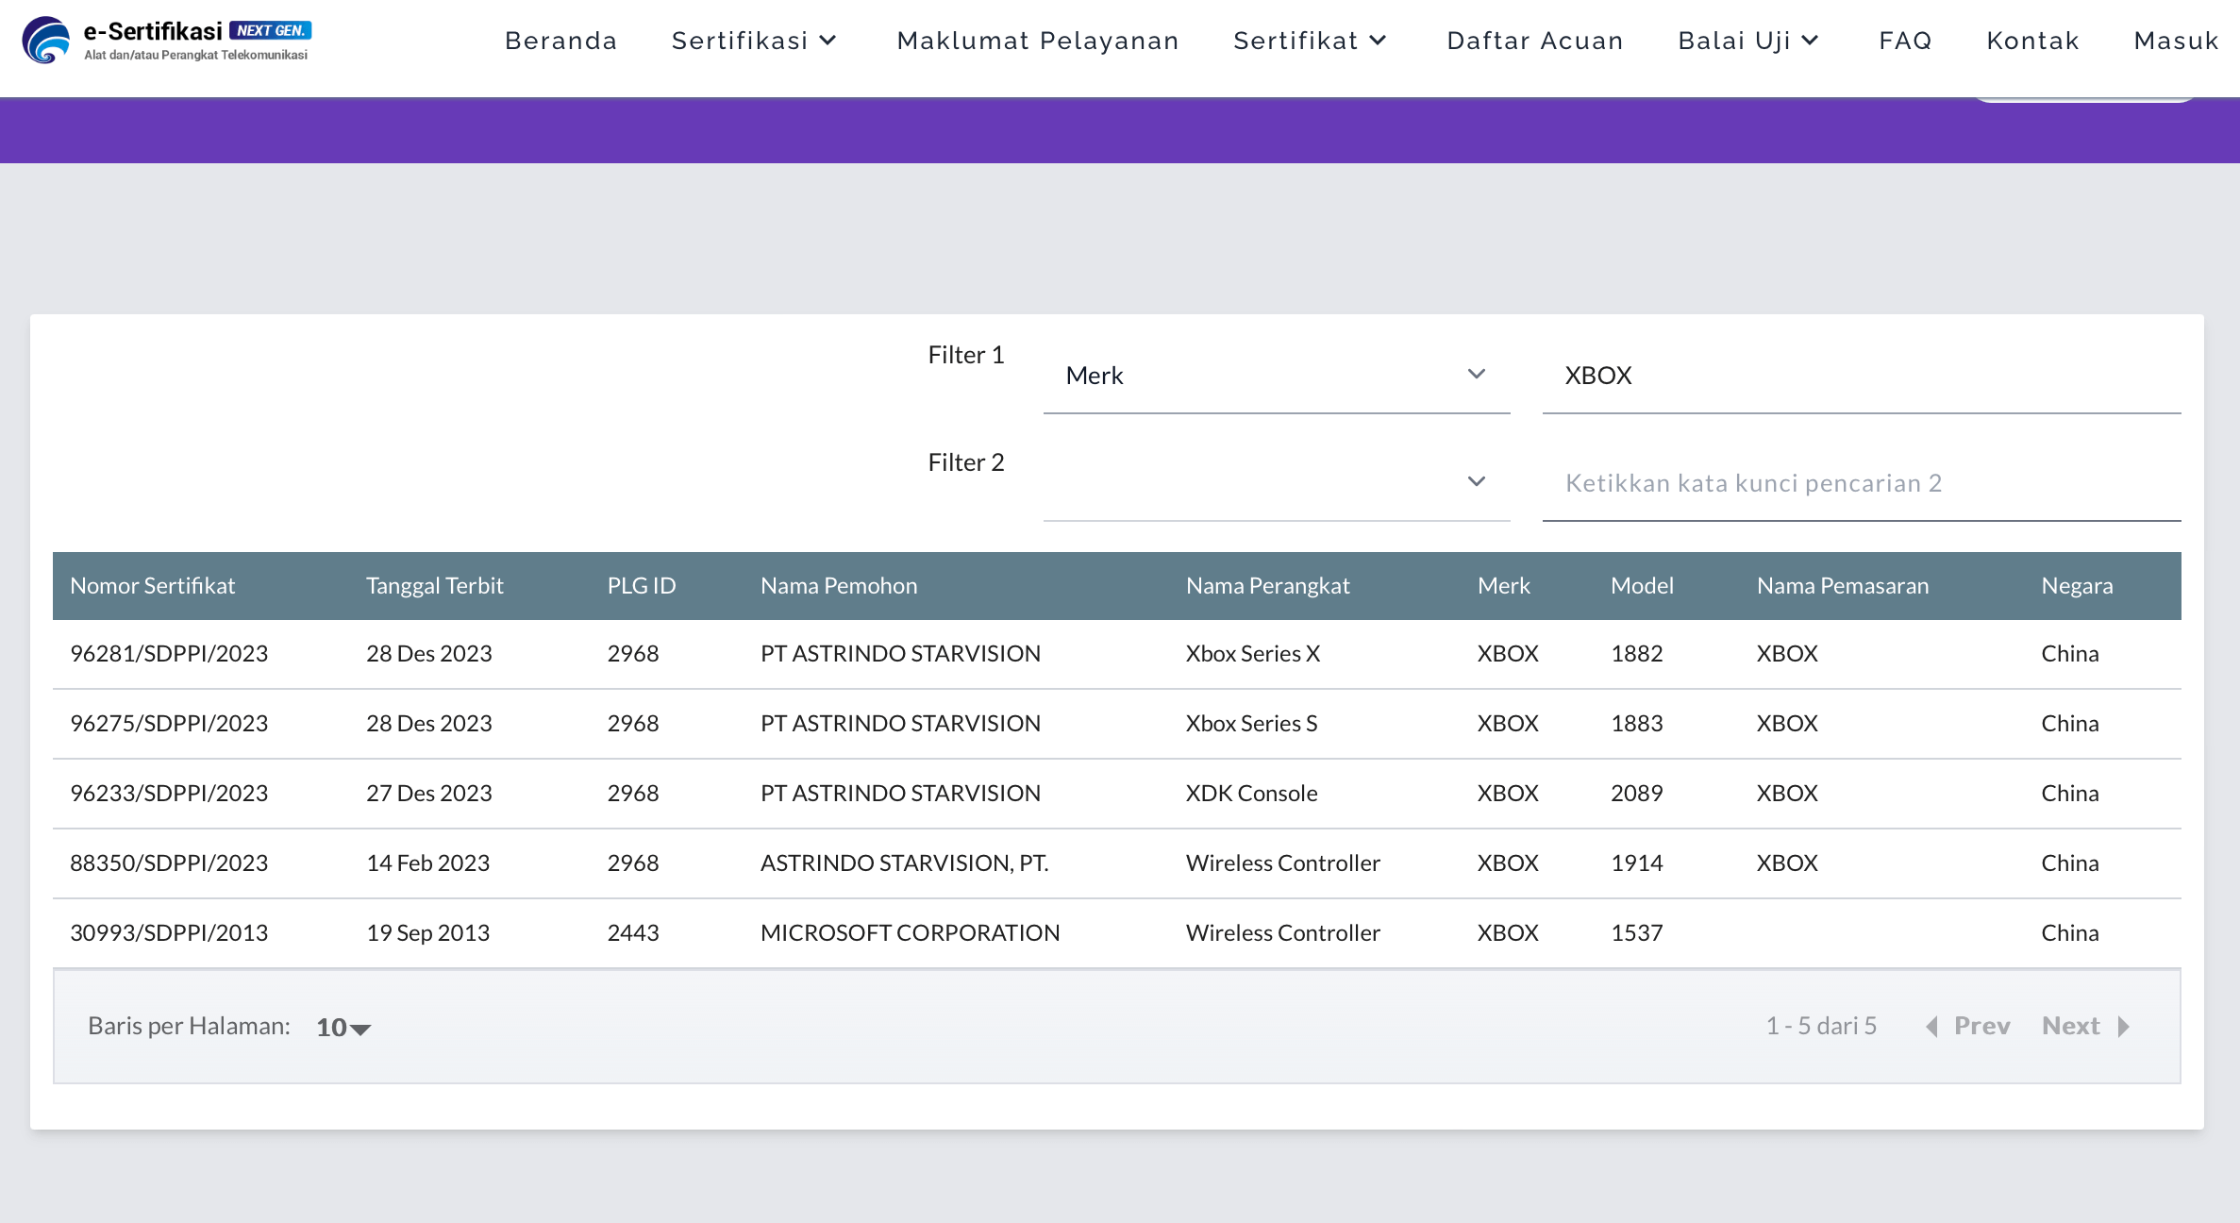Open the Sertifikat dropdown menu
Viewport: 2240px width, 1223px height.
[1310, 41]
